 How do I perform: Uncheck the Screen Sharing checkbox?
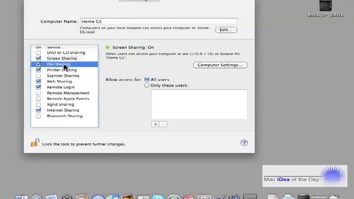pos(38,59)
